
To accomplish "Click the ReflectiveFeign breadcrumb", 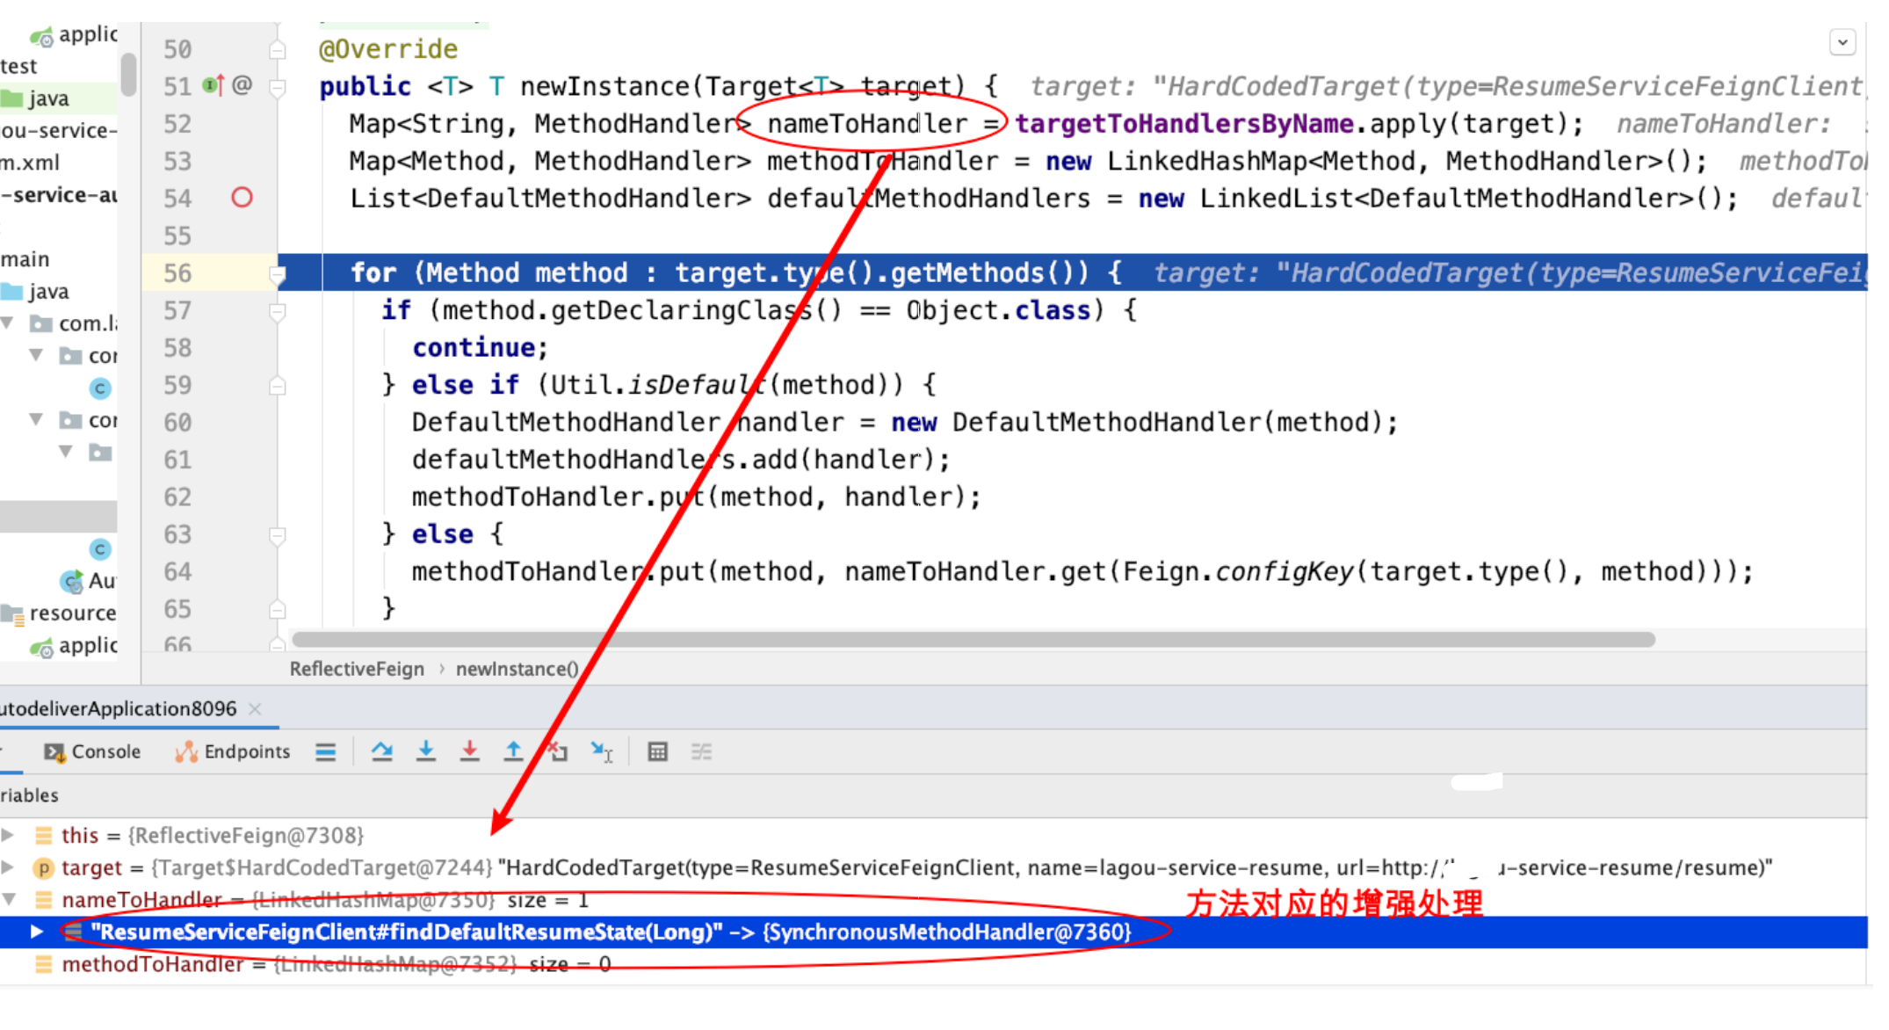I will point(357,669).
